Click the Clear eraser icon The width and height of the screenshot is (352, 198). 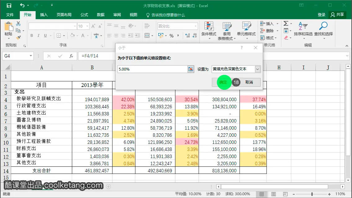pyautogui.click(x=286, y=38)
